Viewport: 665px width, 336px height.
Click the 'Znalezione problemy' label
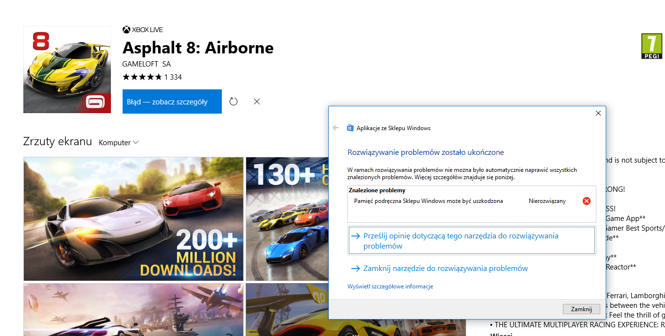377,190
